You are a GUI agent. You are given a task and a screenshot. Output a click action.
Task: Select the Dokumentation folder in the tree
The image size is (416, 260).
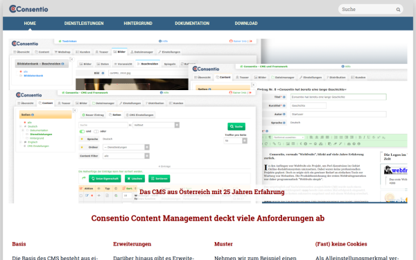click(39, 130)
